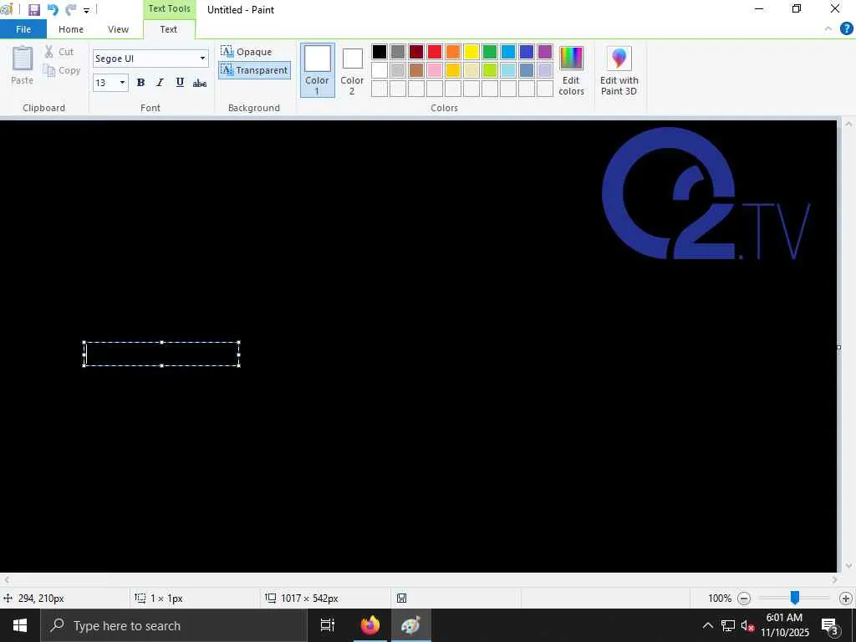Click the Cut scissors button
This screenshot has height=642, width=856.
(x=59, y=52)
